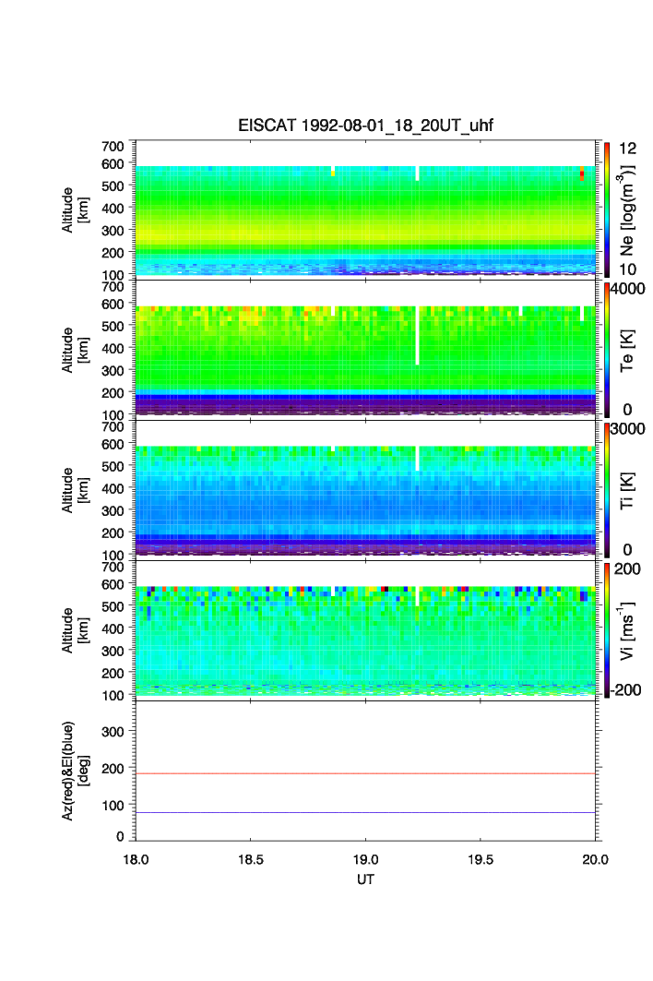Click the 0 tick in the Az/El panel
653x981 pixels.
tap(120, 836)
